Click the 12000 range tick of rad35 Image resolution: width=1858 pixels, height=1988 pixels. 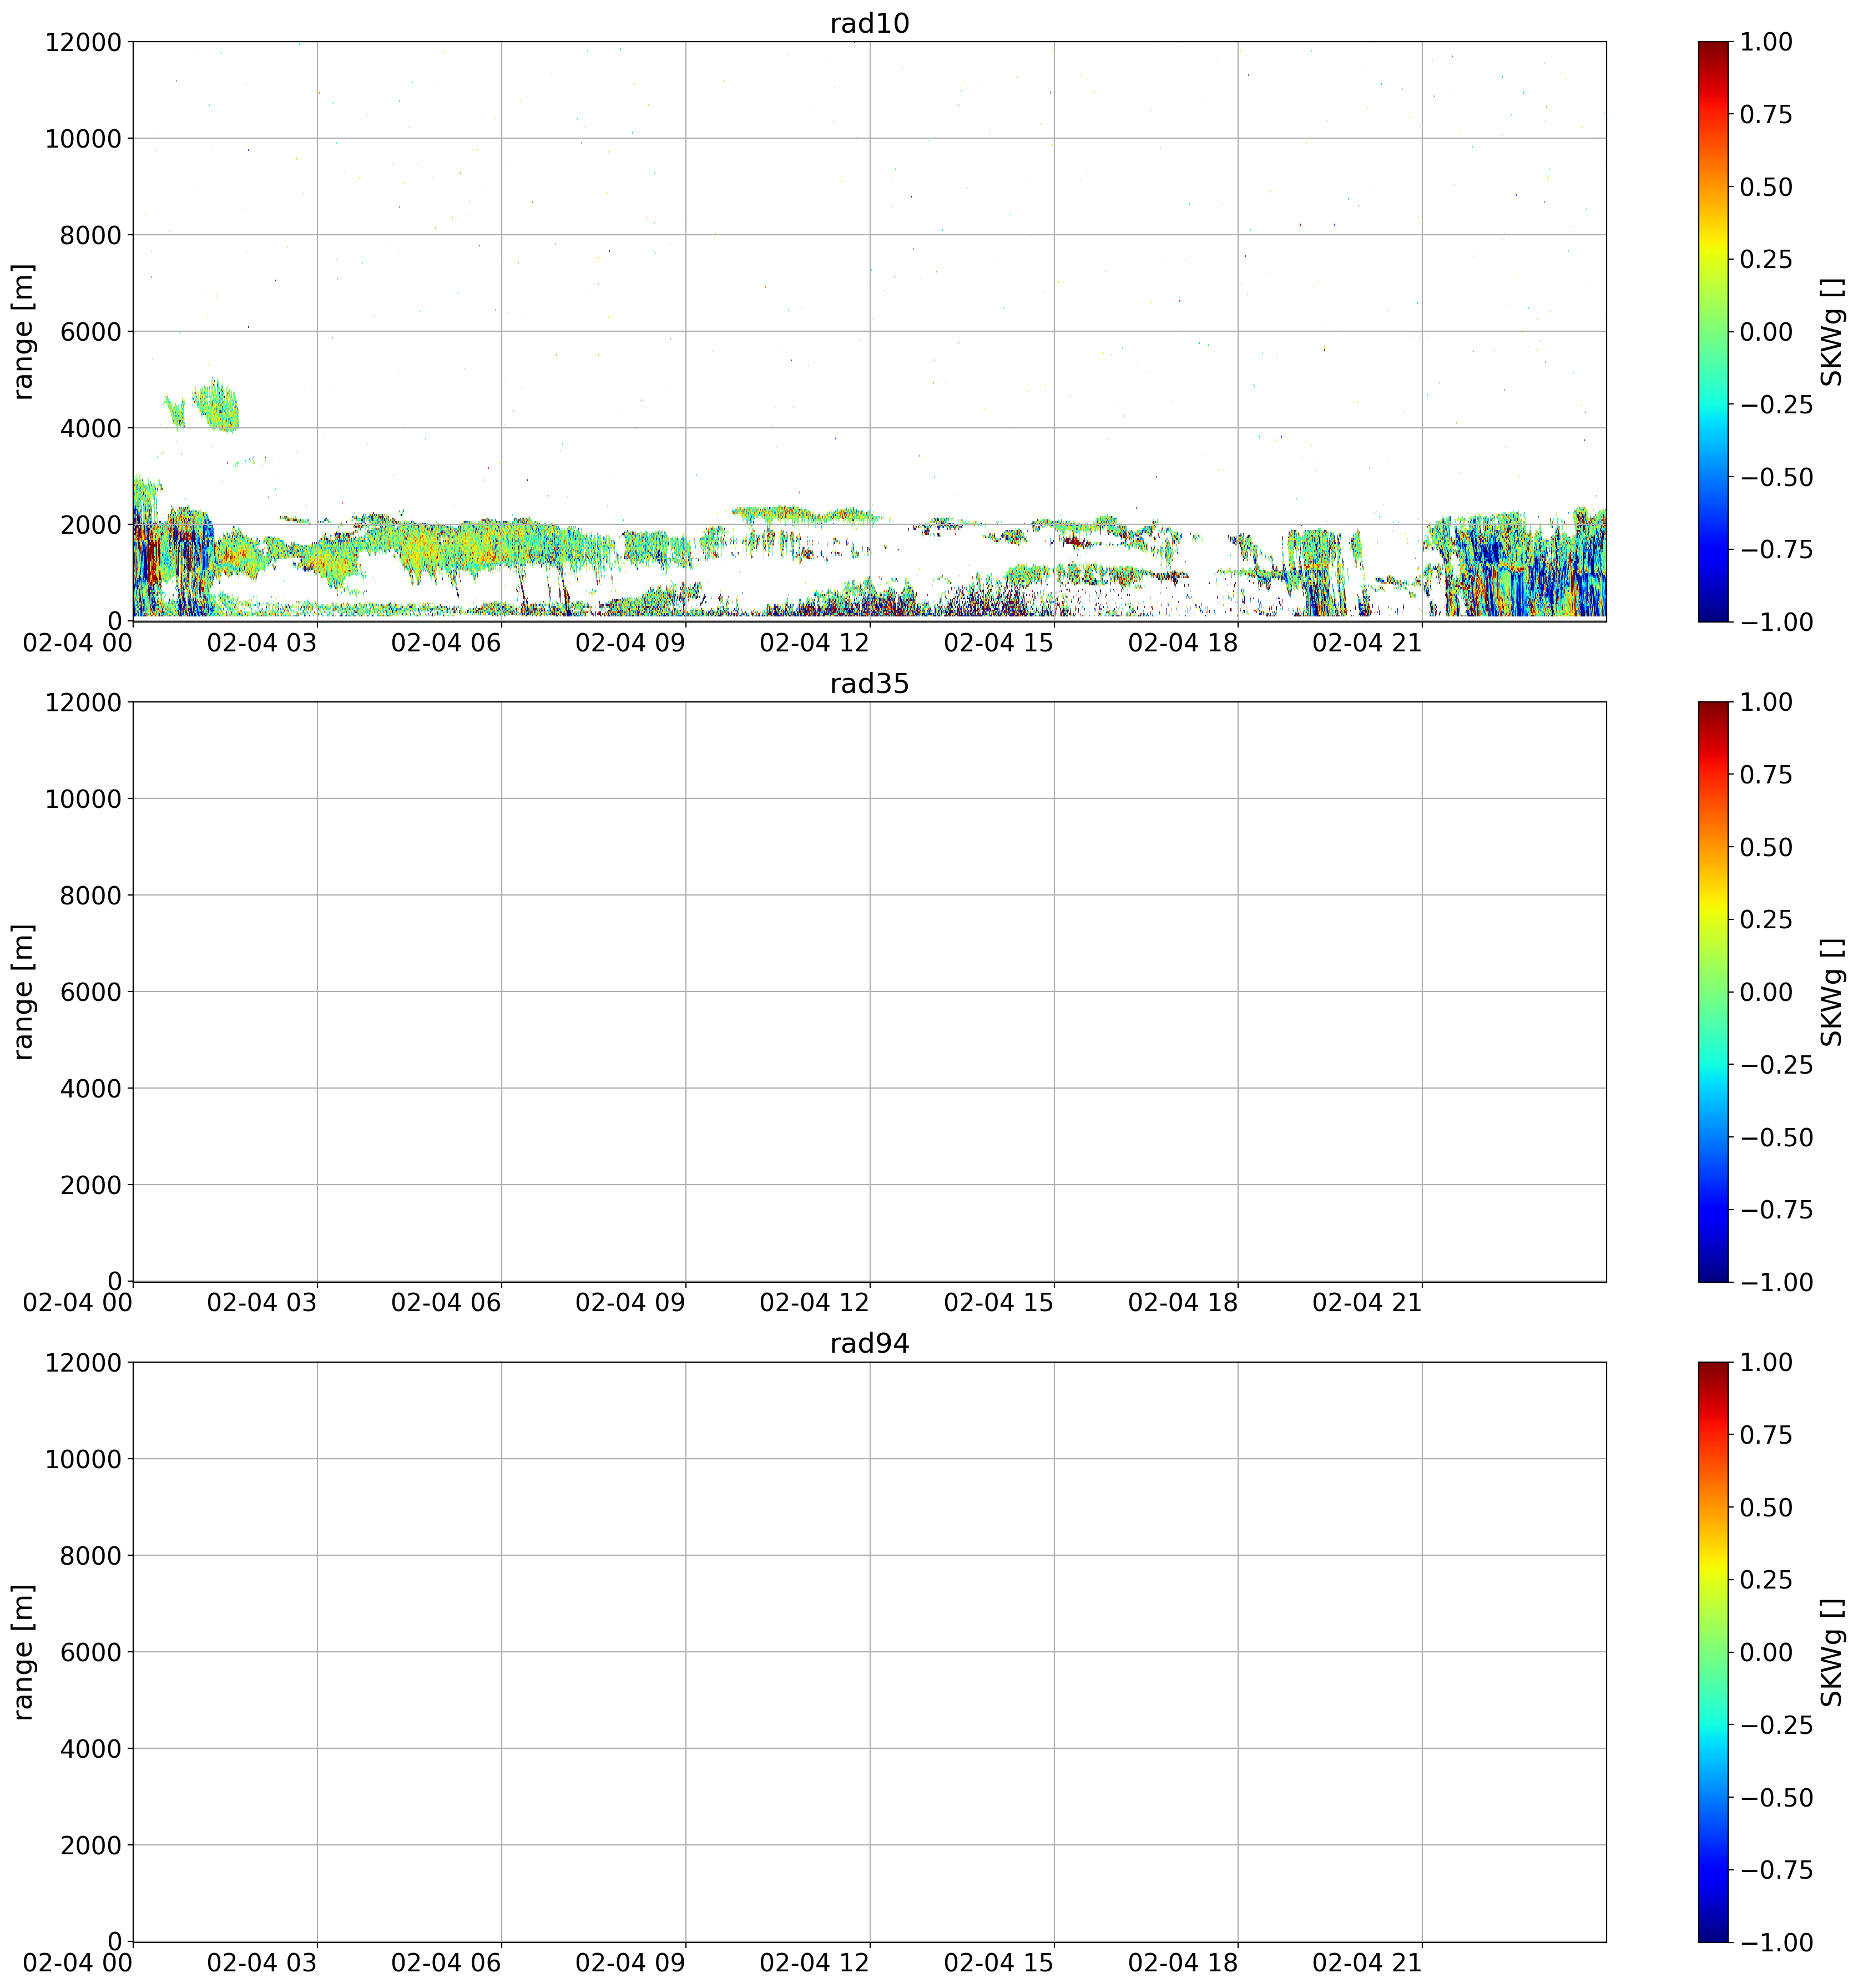click(83, 702)
